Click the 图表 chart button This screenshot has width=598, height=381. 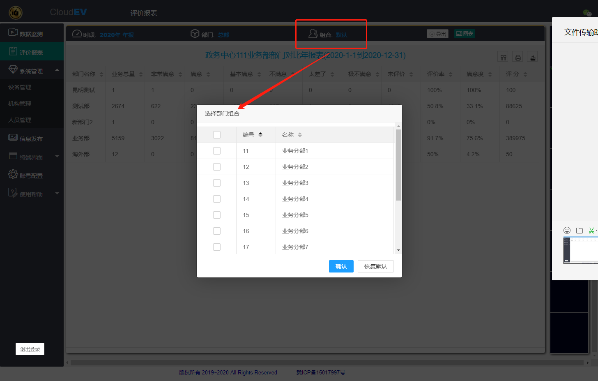click(x=465, y=34)
